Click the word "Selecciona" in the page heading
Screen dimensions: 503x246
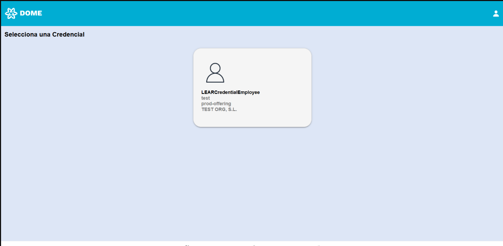tap(20, 35)
